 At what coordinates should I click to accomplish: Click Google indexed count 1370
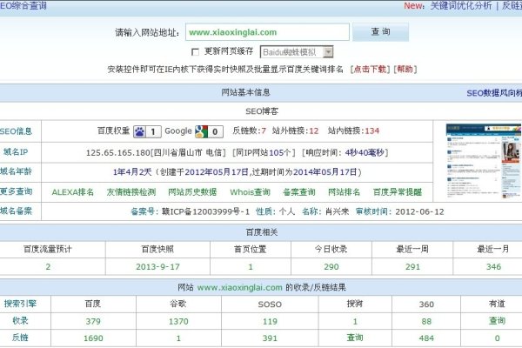coord(178,321)
